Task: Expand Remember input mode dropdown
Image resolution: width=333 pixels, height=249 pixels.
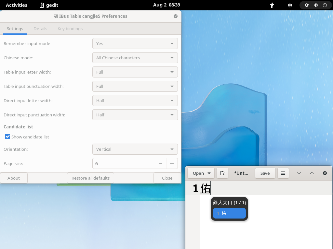Action: tap(135, 43)
